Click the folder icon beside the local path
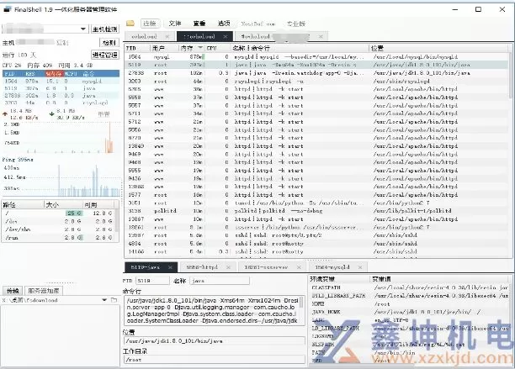The height and width of the screenshot is (369, 515). pos(114,300)
